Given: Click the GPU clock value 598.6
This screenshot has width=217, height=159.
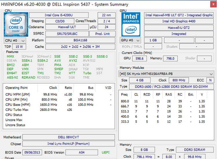Looking at the screenshot, I should coord(139,58).
